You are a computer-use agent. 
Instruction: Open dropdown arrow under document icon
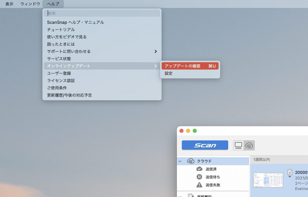(x=290, y=177)
